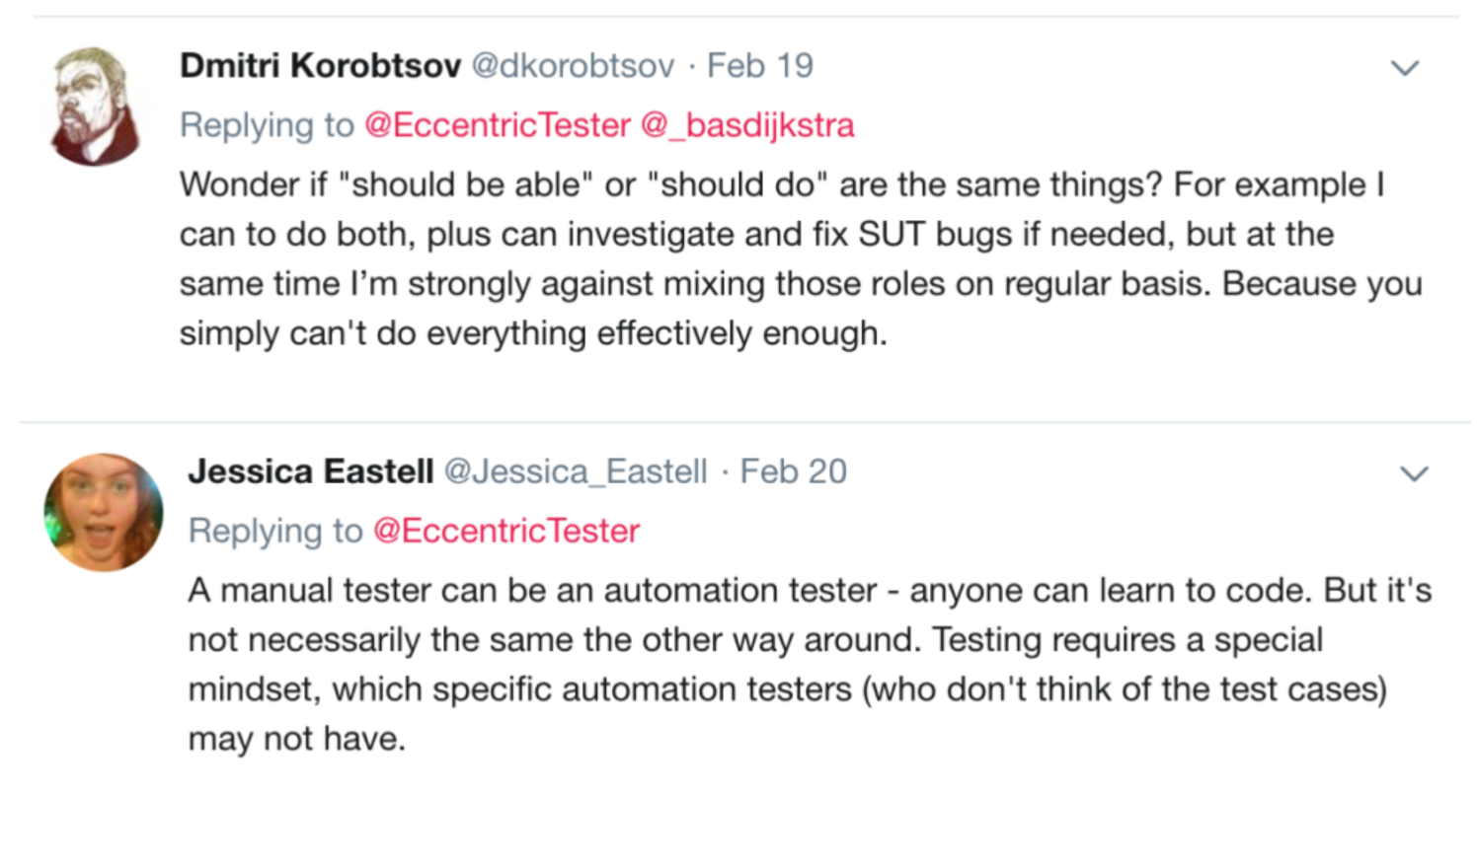Expand the chevron menu on Dmitri's tweet
The width and height of the screenshot is (1477, 866).
(x=1404, y=68)
